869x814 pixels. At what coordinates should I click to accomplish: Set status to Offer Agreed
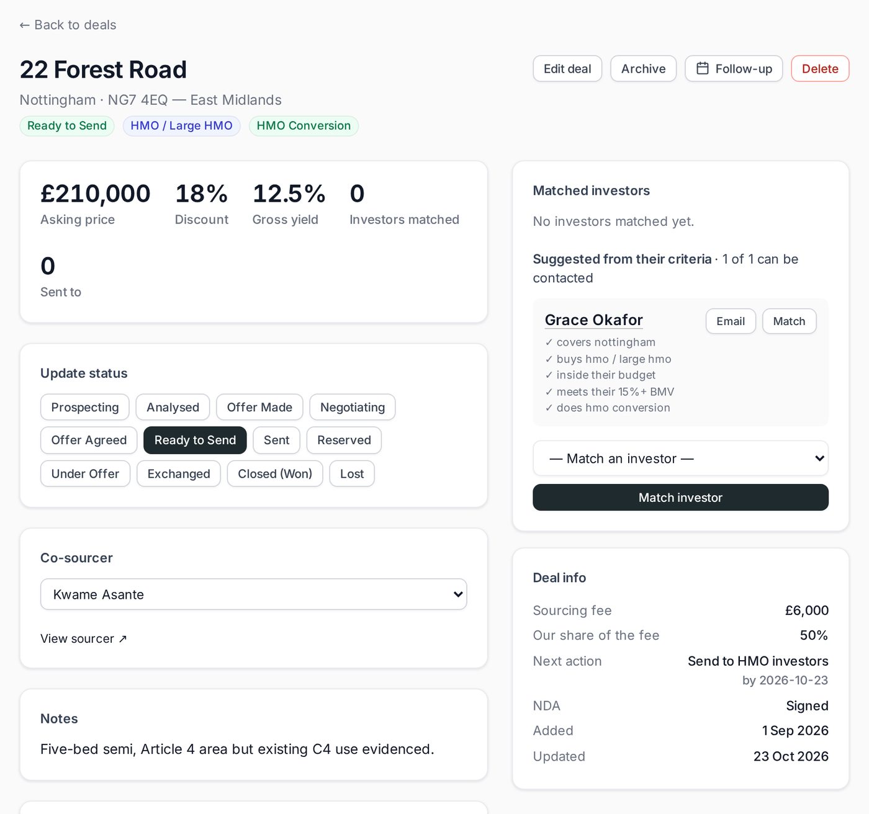89,440
